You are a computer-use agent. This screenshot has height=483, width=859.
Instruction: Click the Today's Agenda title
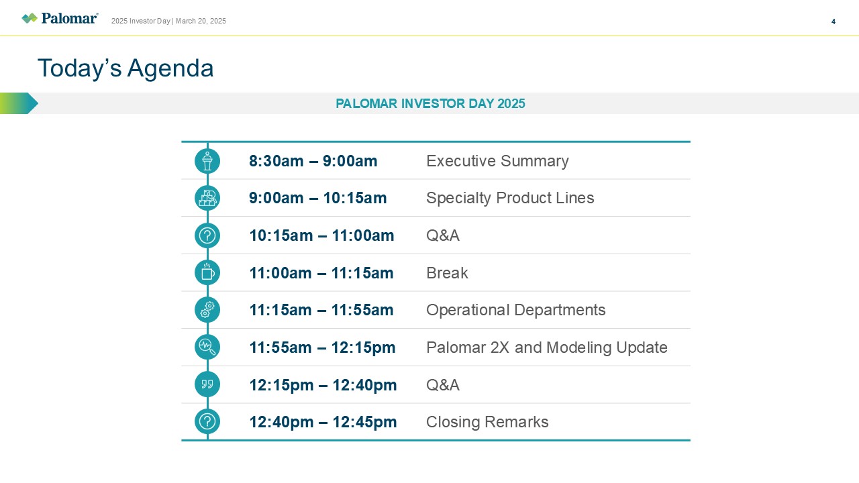click(x=125, y=68)
